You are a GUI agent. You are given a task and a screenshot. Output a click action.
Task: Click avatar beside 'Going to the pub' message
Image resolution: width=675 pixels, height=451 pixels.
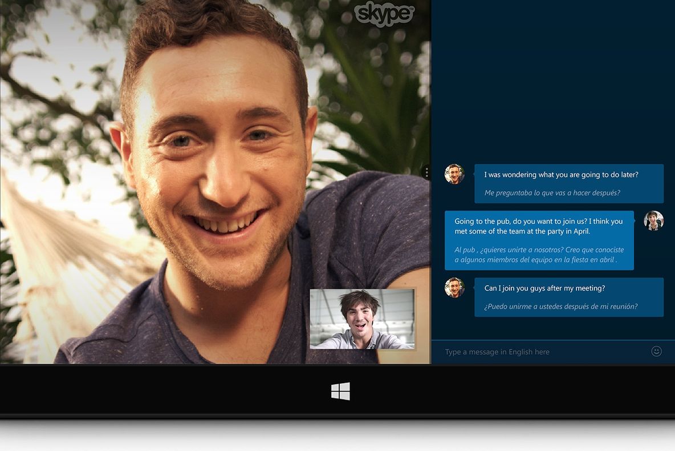[x=653, y=221]
